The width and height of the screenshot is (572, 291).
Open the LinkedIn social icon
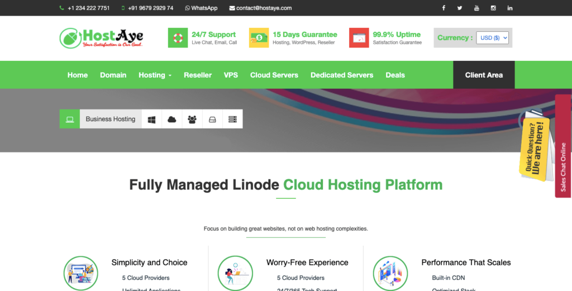[510, 8]
